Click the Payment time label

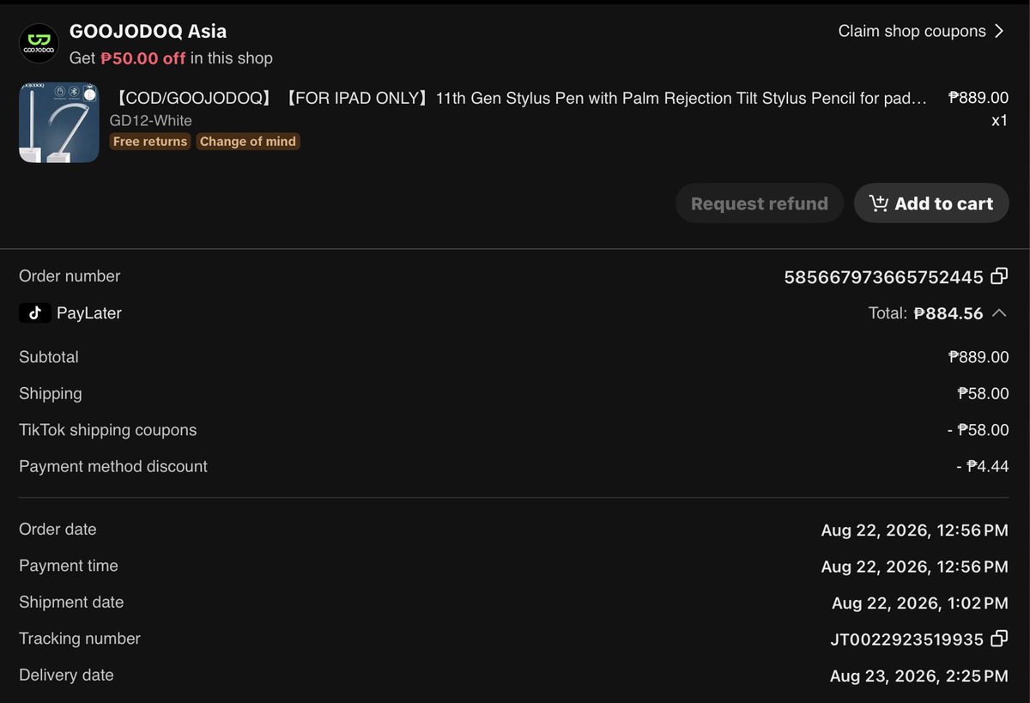[x=69, y=566]
